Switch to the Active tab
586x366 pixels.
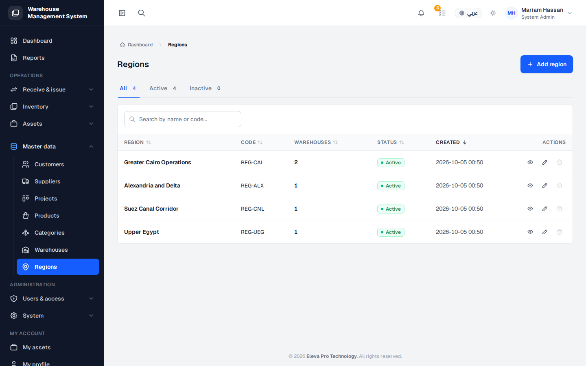pyautogui.click(x=163, y=88)
